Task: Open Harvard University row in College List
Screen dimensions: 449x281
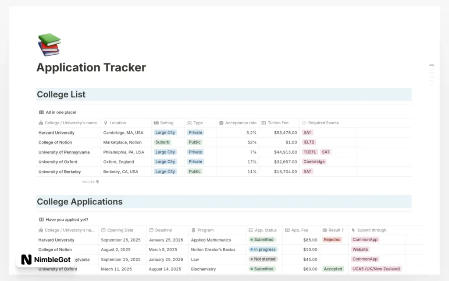Action: pyautogui.click(x=57, y=133)
